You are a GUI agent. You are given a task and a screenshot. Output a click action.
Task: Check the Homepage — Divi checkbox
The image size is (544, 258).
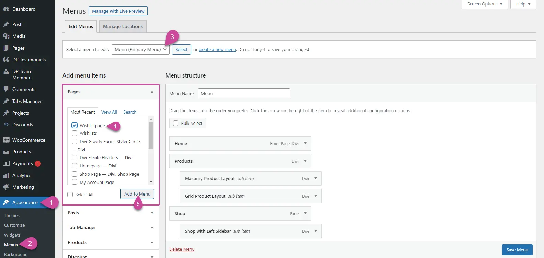click(74, 166)
